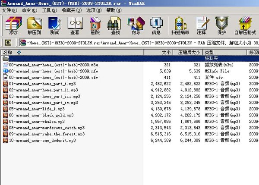Screen dimensions: 259x185
Task: Select file 00-armand_amar-home_(ost)-(web)-2009.sfv
Action: tap(54, 77)
